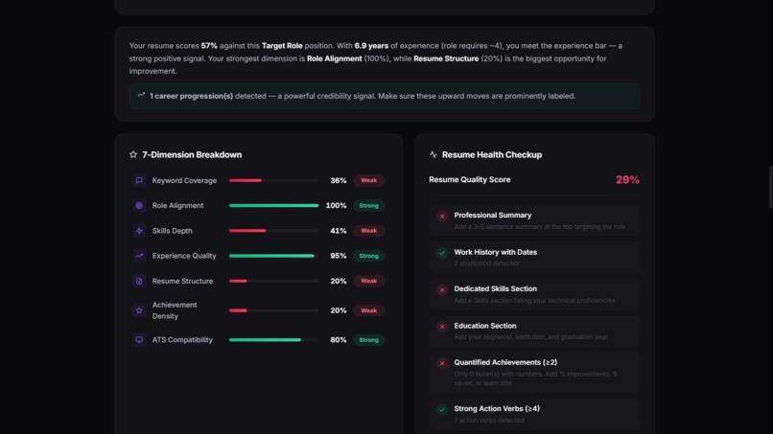Click the Strong badge on Experience Quality
This screenshot has height=434, width=773.
368,256
